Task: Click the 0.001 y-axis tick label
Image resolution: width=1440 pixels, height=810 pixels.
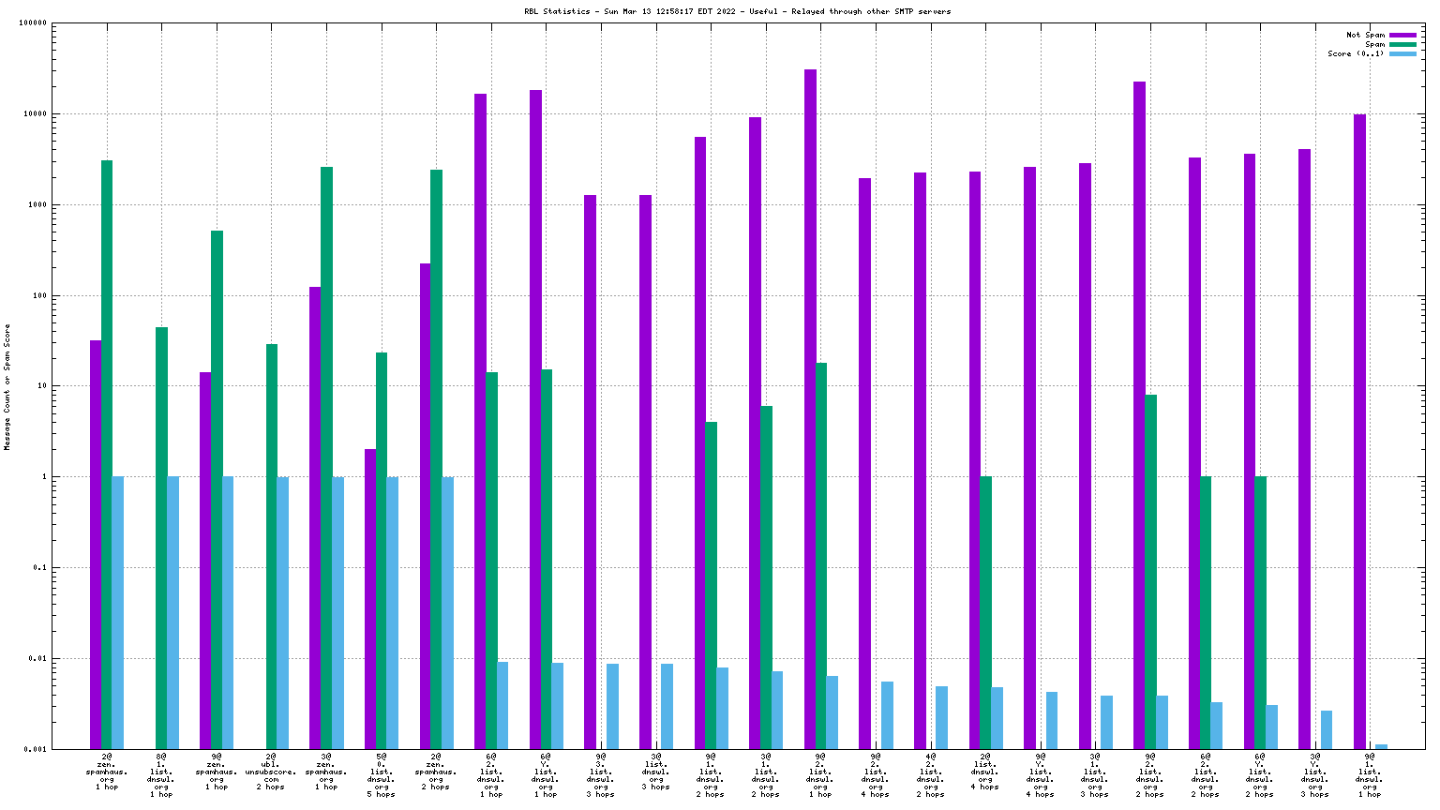Action: (36, 749)
